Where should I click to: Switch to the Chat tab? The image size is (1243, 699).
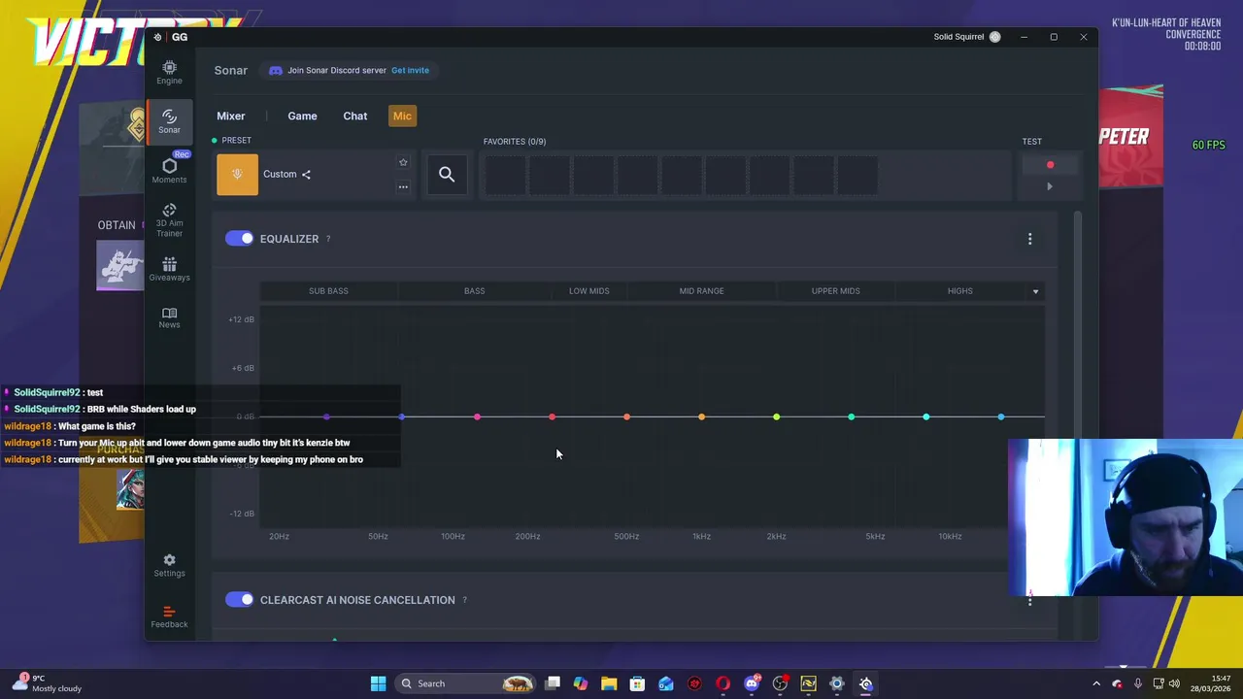point(355,116)
